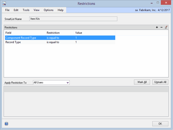The width and height of the screenshot is (173, 130).
Task: Click value 1 in Component Record Type row
Action: 76,38
